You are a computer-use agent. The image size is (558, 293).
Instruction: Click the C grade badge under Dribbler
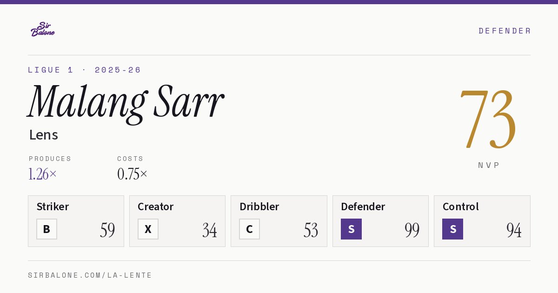coord(249,229)
